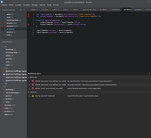The image size is (151, 138).
Task: Open the Emmet menu
Action: tap(56, 5)
